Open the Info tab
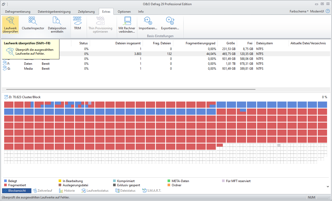This screenshot has width=332, height=201. tap(141, 12)
